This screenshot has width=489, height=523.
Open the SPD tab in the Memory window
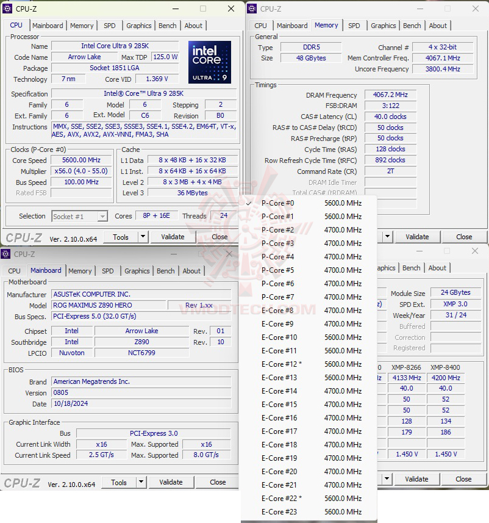pyautogui.click(x=354, y=26)
